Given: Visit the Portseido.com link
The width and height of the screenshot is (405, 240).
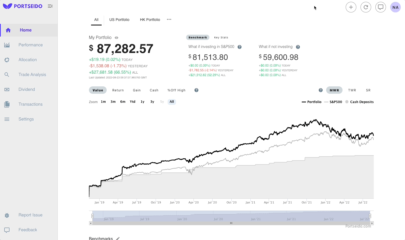Looking at the screenshot, I should (359, 226).
